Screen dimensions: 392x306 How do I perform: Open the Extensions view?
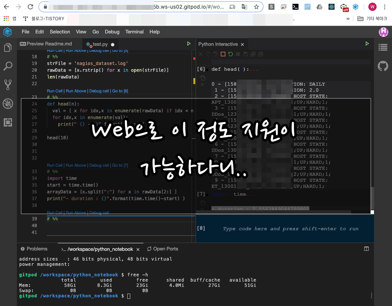tap(8, 122)
